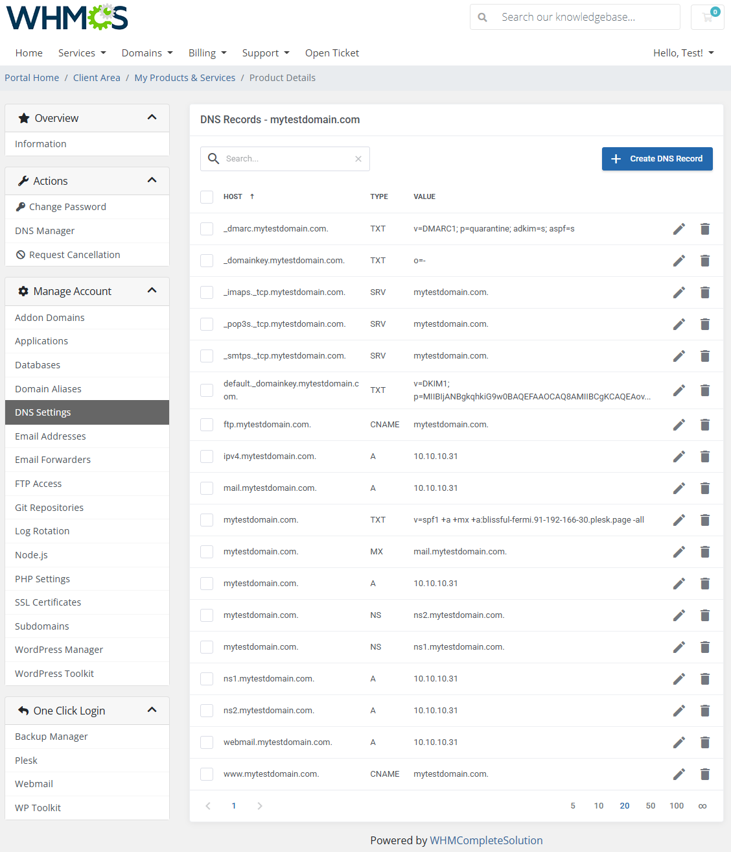This screenshot has width=731, height=852.
Task: Delete the ftp CNAME record via trash icon
Action: point(705,424)
